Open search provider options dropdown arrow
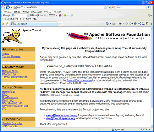This screenshot has height=132, width=154. coord(151,7)
